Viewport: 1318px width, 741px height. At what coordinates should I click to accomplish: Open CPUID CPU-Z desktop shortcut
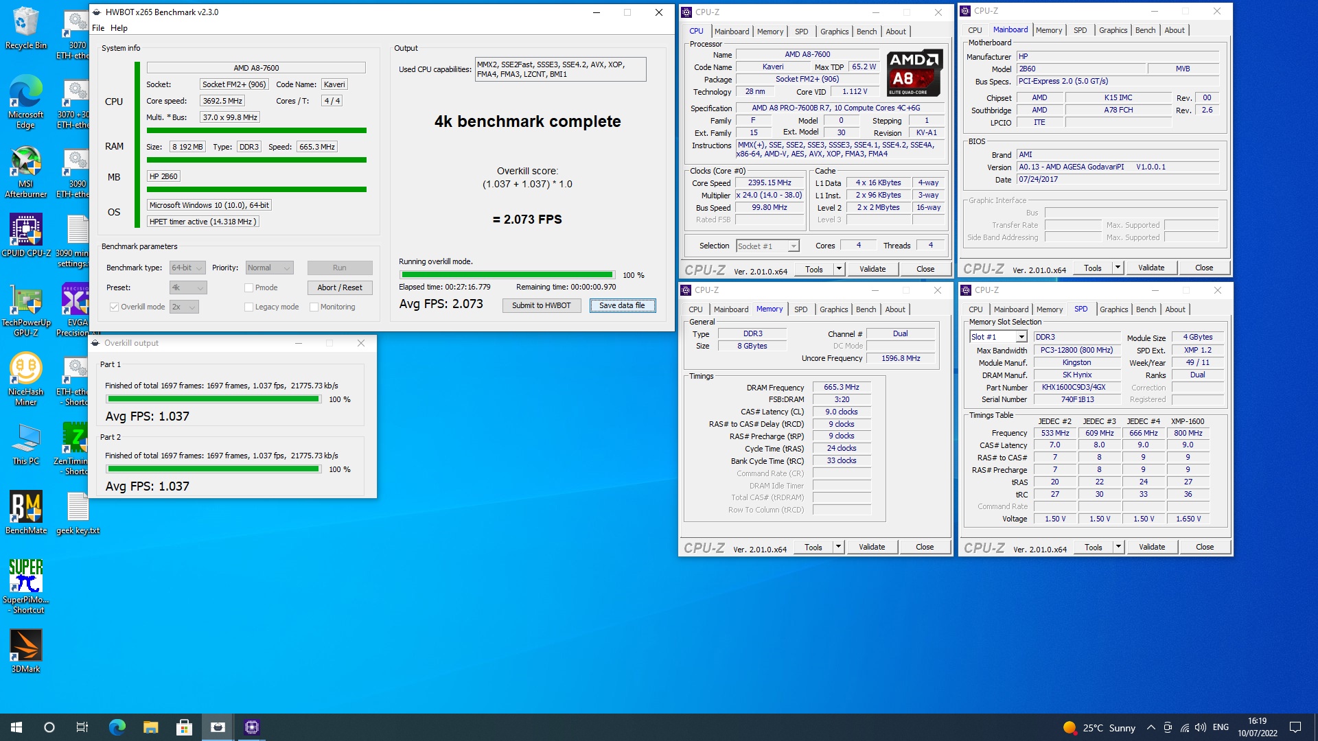pos(25,235)
